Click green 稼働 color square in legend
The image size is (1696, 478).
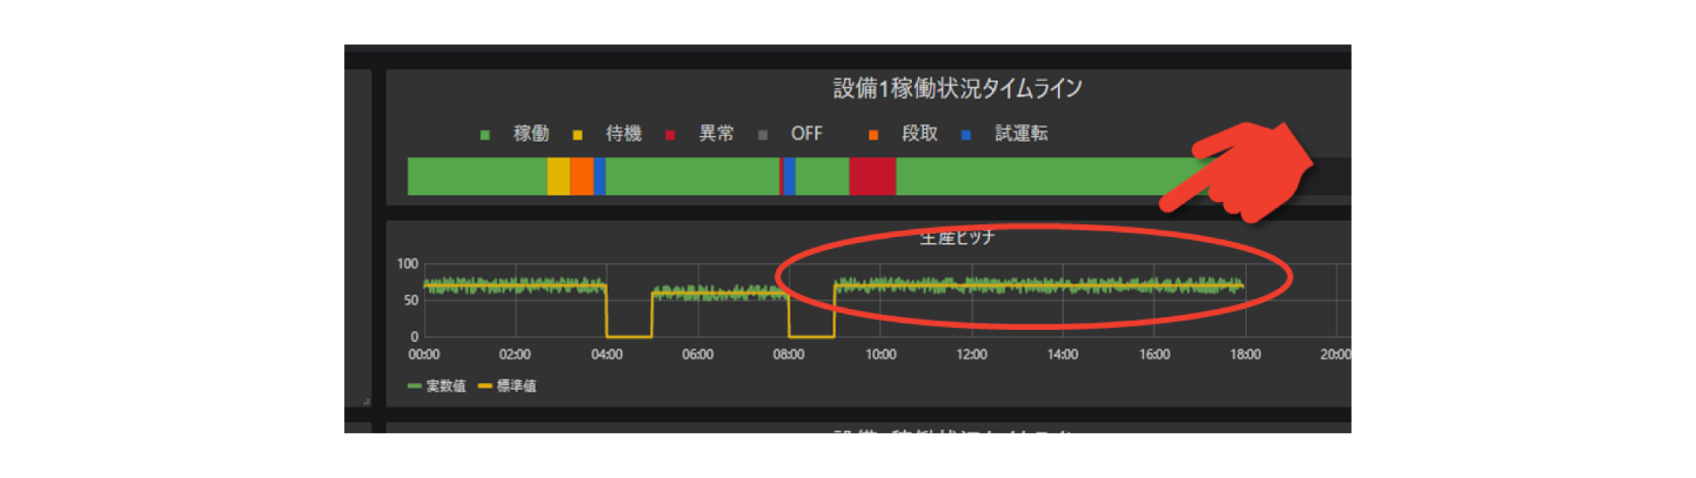(x=485, y=135)
